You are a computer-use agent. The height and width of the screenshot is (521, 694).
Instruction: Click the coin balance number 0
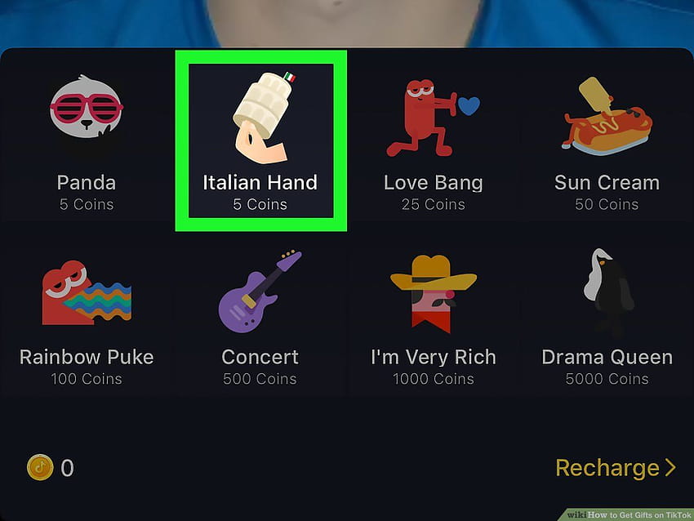pyautogui.click(x=67, y=468)
